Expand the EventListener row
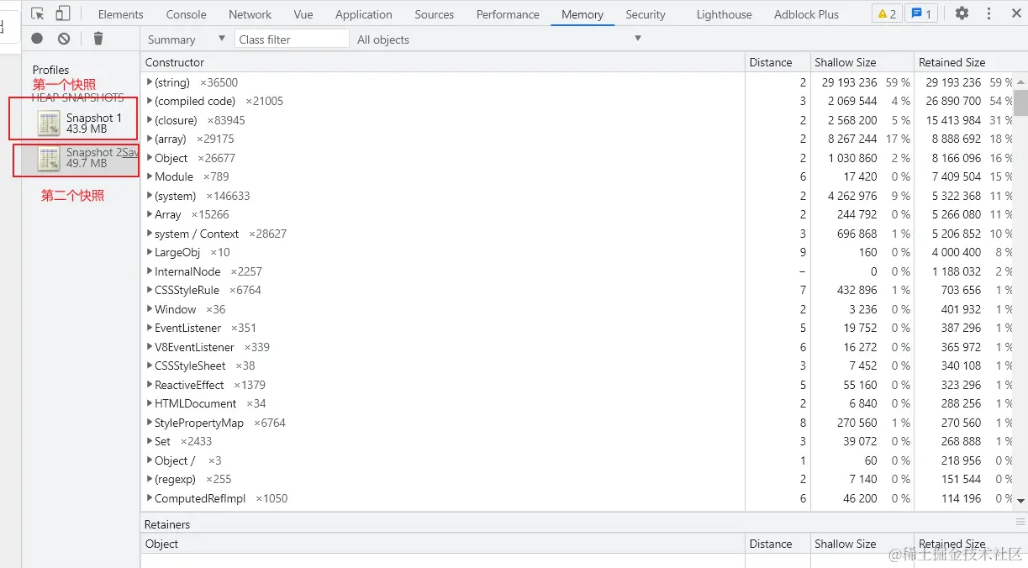This screenshot has width=1028, height=568. (150, 328)
